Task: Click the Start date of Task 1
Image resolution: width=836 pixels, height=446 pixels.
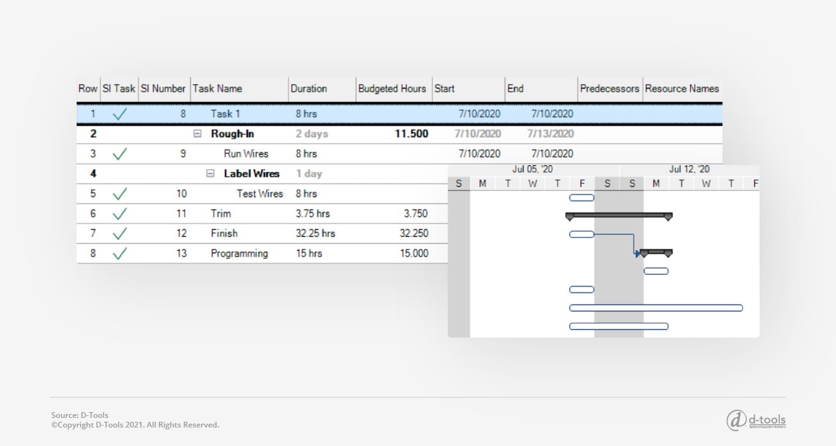Action: [479, 114]
